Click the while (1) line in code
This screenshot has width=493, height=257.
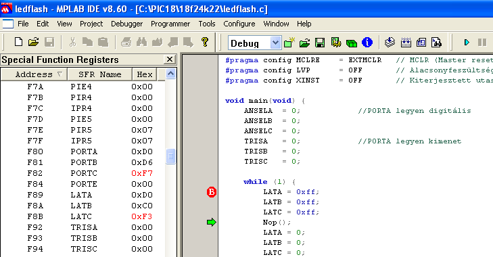(269, 182)
